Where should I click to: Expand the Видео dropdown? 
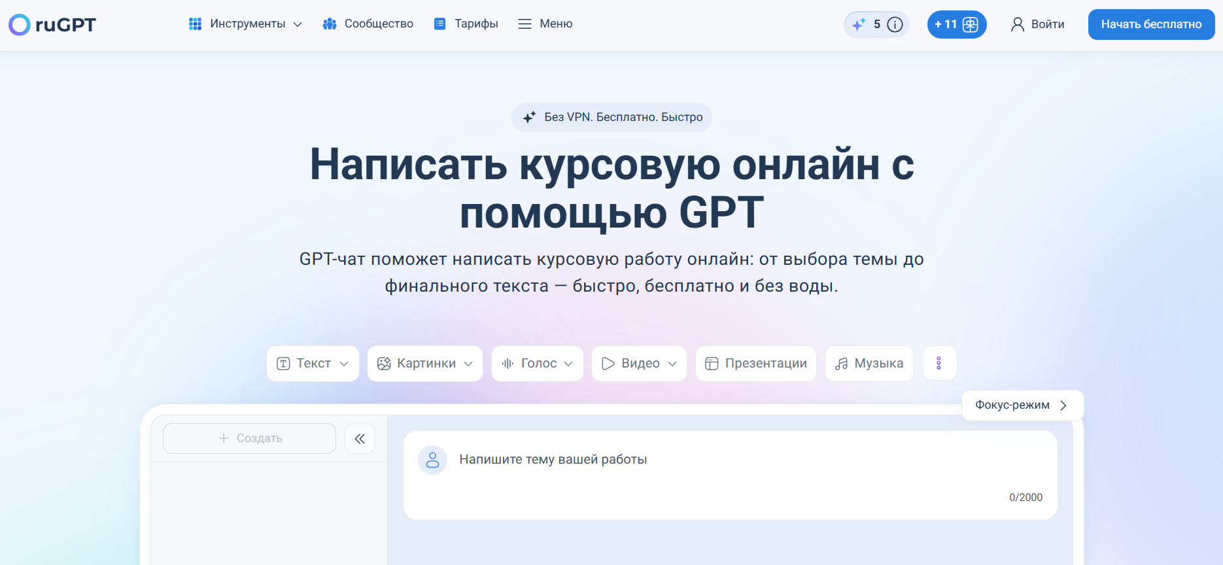(639, 363)
